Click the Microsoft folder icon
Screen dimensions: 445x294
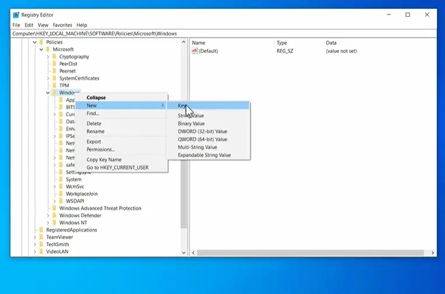(x=48, y=49)
